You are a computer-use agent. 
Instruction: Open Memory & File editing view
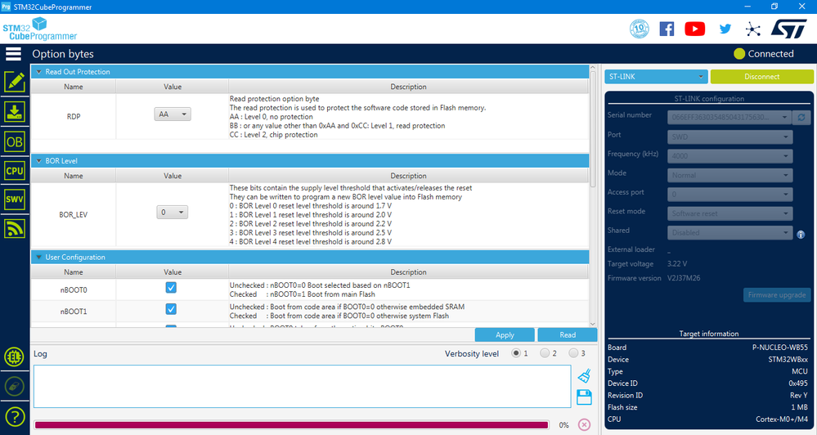click(15, 82)
